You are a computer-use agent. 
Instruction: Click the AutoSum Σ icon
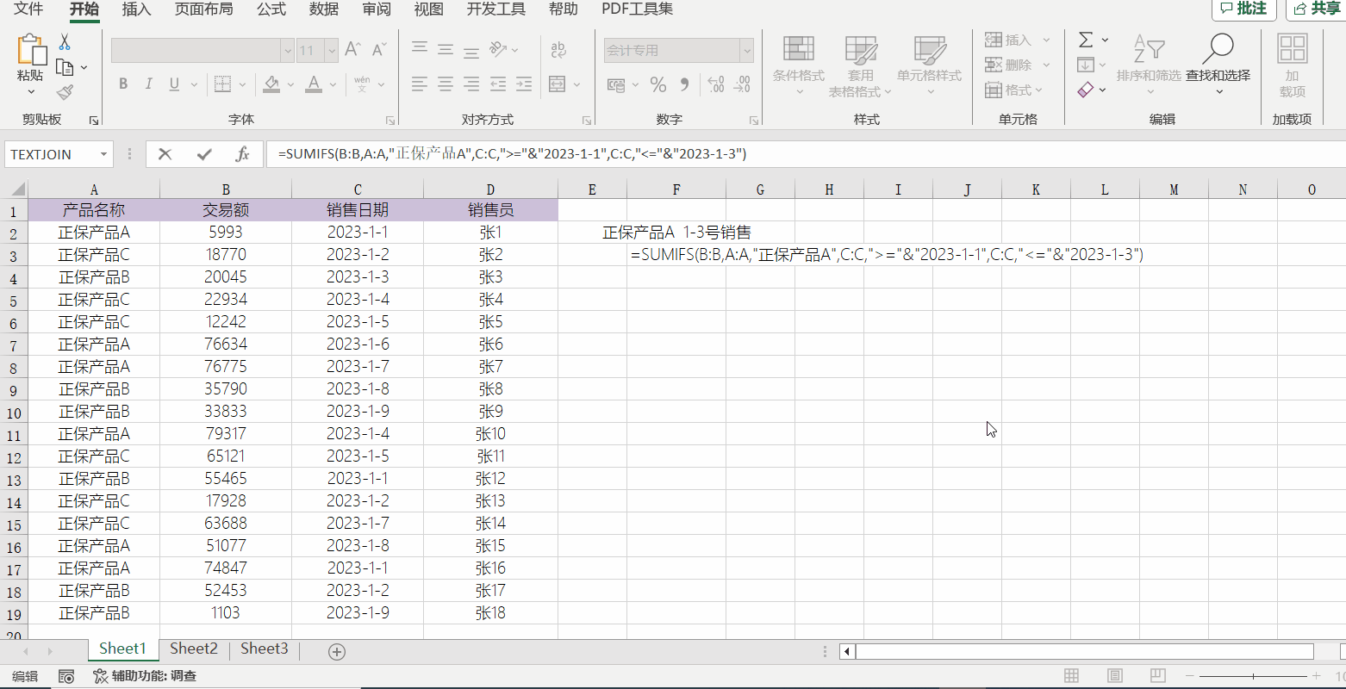coord(1084,40)
